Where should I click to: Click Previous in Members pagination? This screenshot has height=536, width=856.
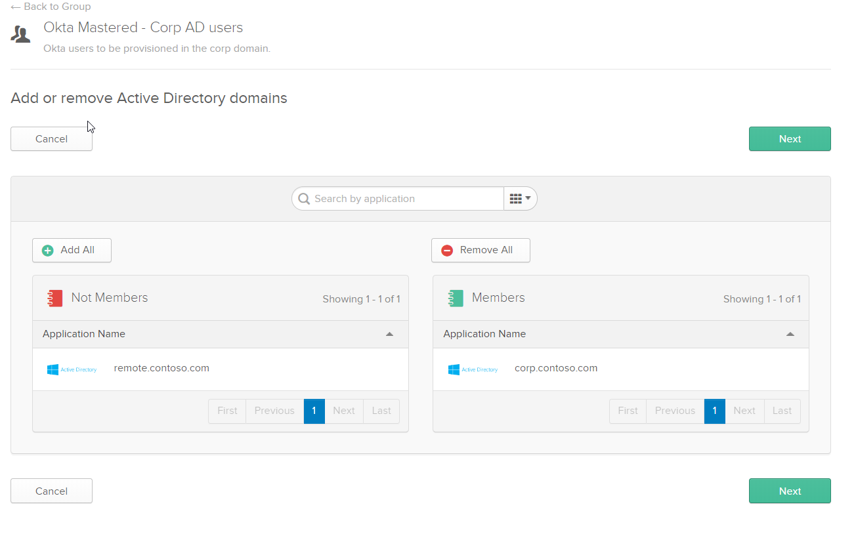pyautogui.click(x=675, y=411)
